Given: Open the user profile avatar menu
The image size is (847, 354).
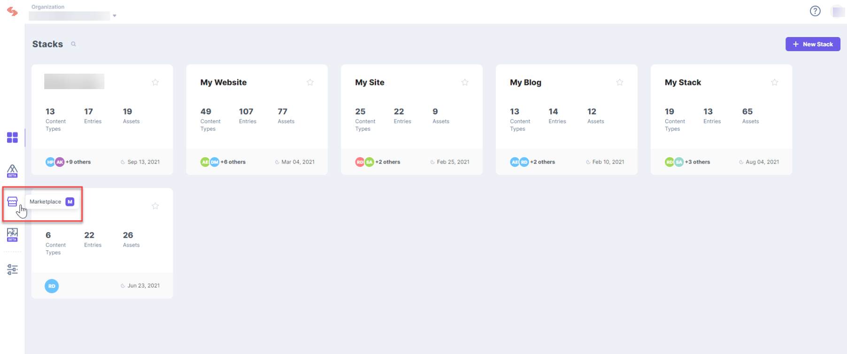Looking at the screenshot, I should pos(838,11).
